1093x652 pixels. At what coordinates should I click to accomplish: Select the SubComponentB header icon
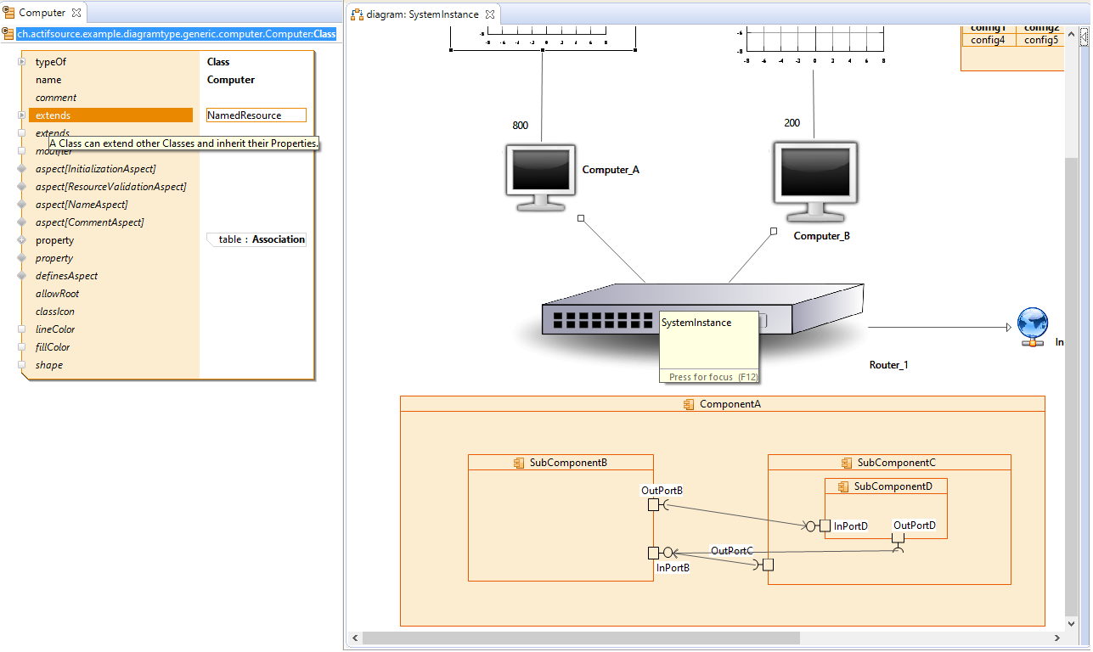coord(518,464)
